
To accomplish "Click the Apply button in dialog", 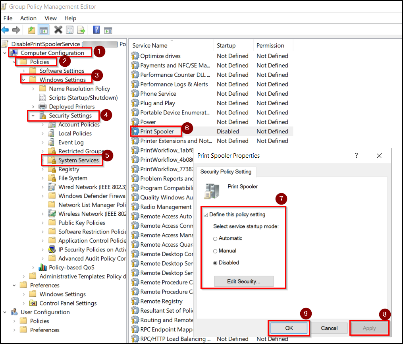I will pyautogui.click(x=369, y=328).
